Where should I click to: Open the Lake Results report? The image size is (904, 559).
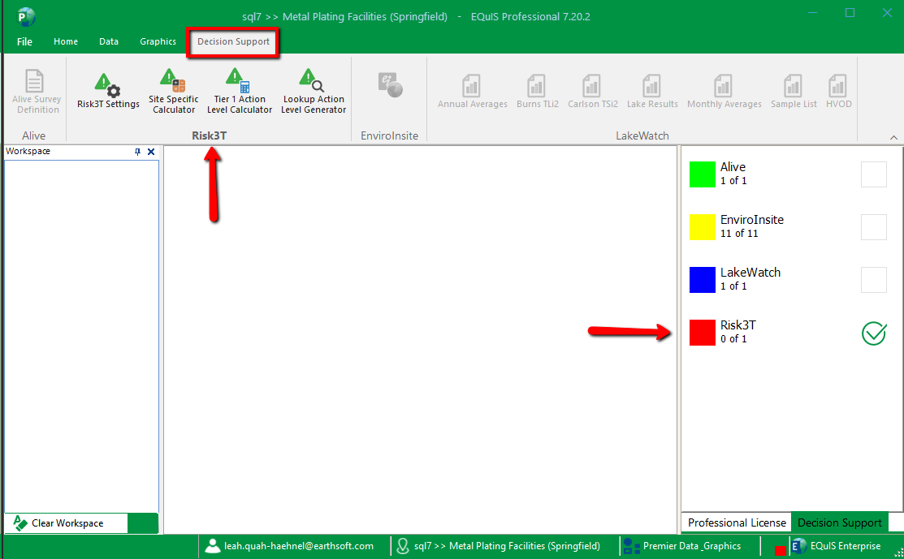[652, 91]
